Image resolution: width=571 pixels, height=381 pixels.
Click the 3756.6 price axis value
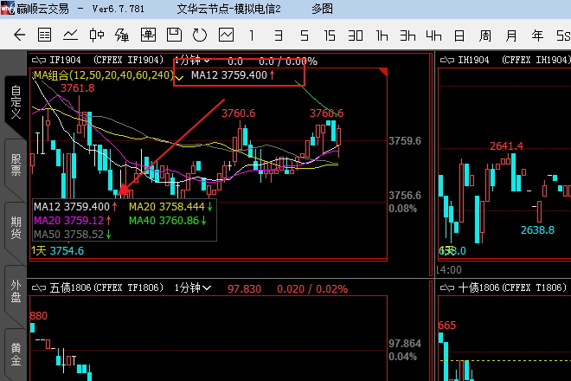(x=405, y=196)
